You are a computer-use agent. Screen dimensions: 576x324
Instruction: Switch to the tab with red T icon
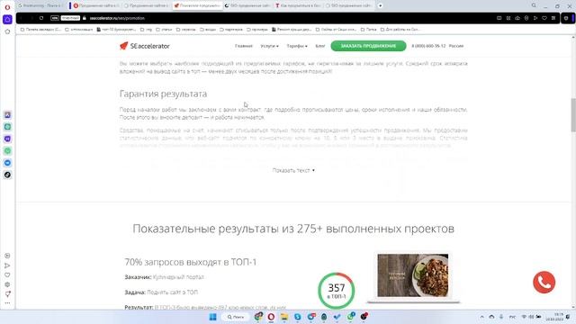click(298, 5)
